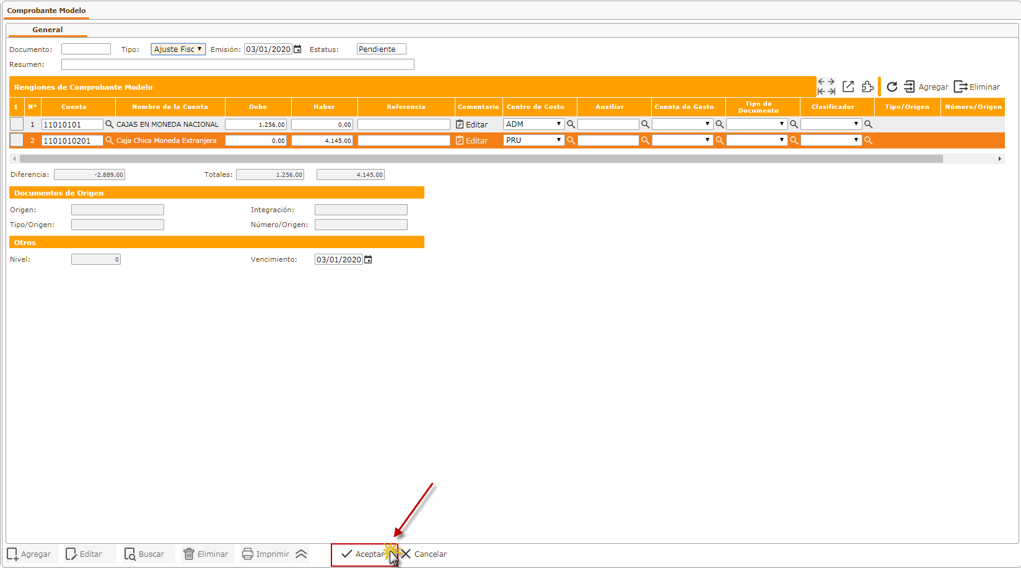Click the Aceptar button
This screenshot has height=568, width=1021.
364,554
